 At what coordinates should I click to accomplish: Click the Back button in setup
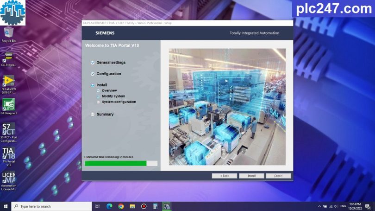225,176
